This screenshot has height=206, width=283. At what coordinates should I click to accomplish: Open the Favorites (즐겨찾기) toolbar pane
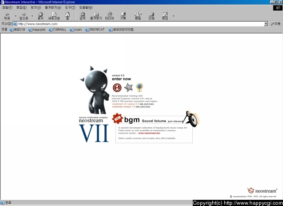pos(96,16)
